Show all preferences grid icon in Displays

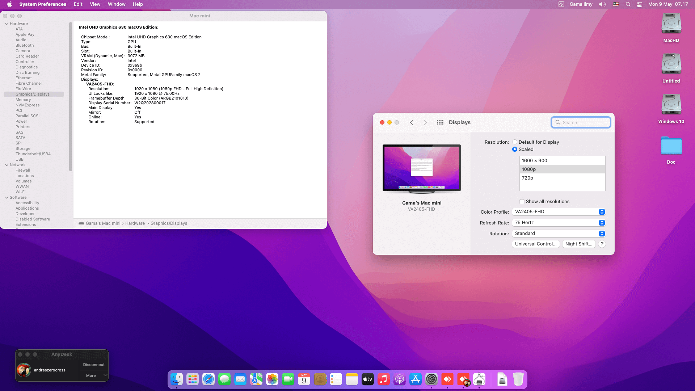tap(440, 122)
